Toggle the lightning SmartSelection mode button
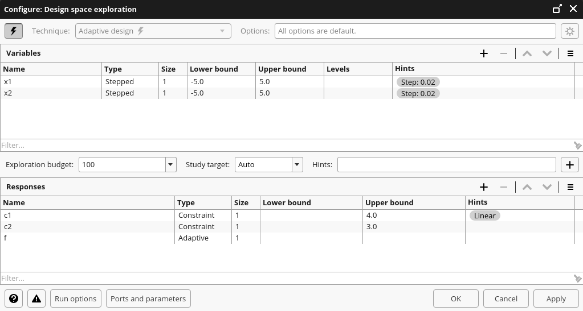This screenshot has width=583, height=311. (x=14, y=31)
